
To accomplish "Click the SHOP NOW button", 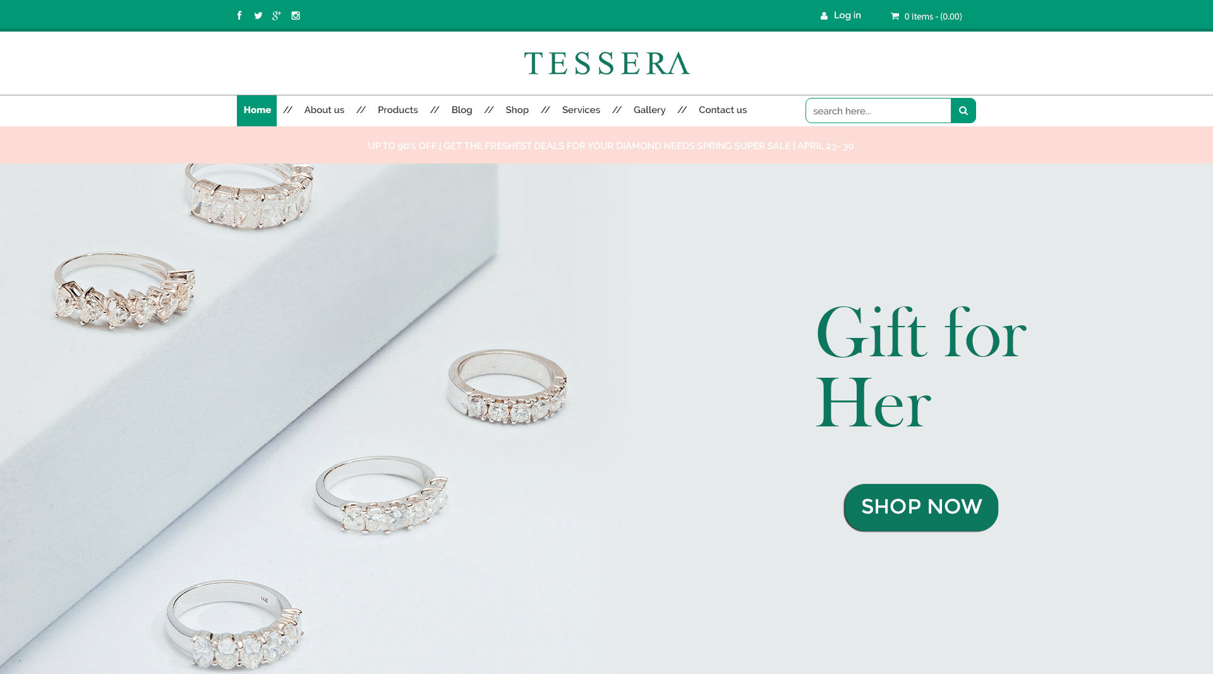I will (x=921, y=507).
